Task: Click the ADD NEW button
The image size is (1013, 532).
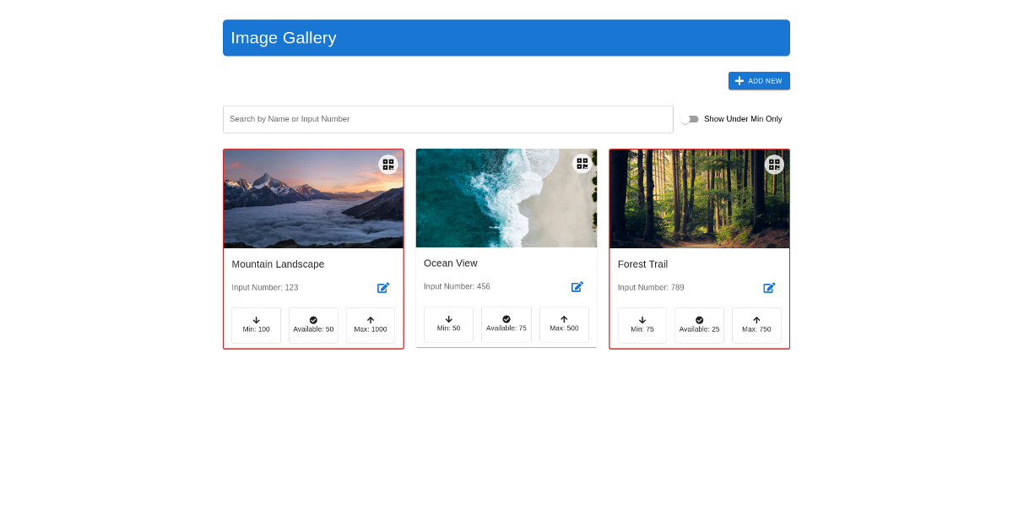Action: click(759, 80)
